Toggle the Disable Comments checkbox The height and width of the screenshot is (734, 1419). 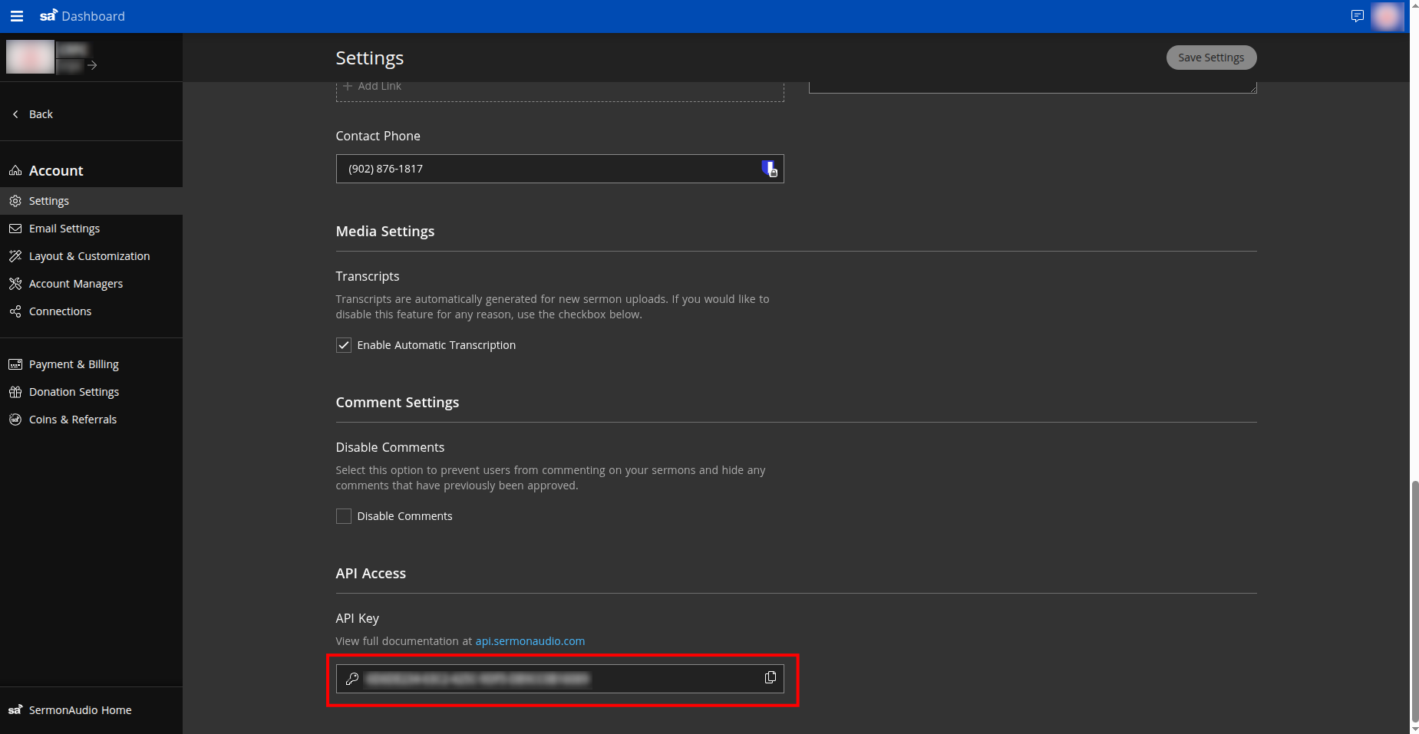[344, 516]
